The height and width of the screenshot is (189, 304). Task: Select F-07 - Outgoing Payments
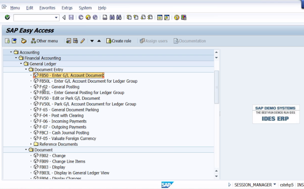point(60,127)
